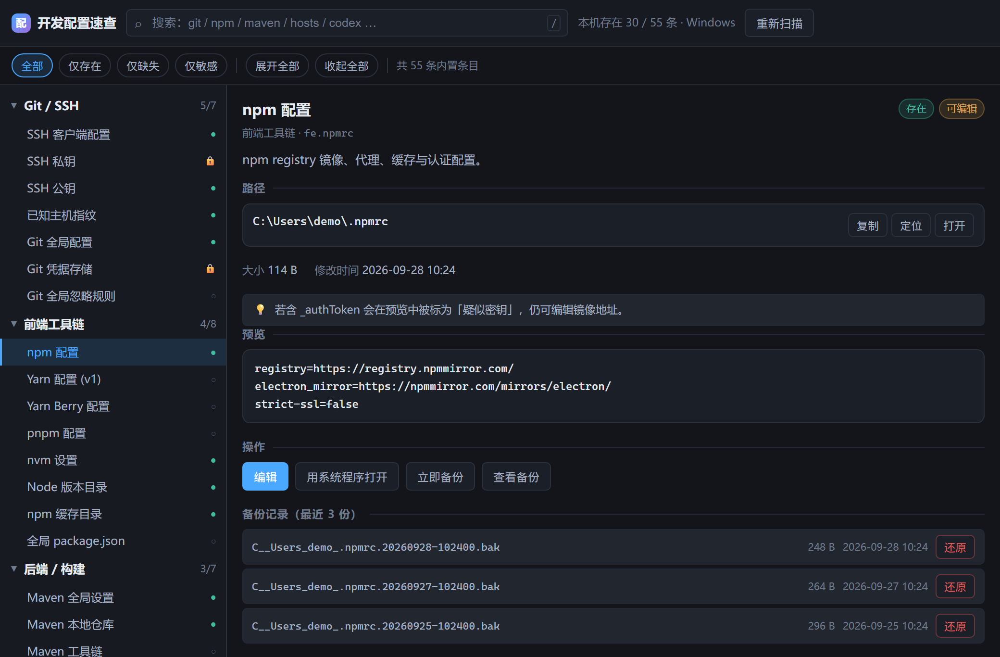Select Maven 全局设置 entry
Screen dimensions: 1000x657
coord(113,597)
